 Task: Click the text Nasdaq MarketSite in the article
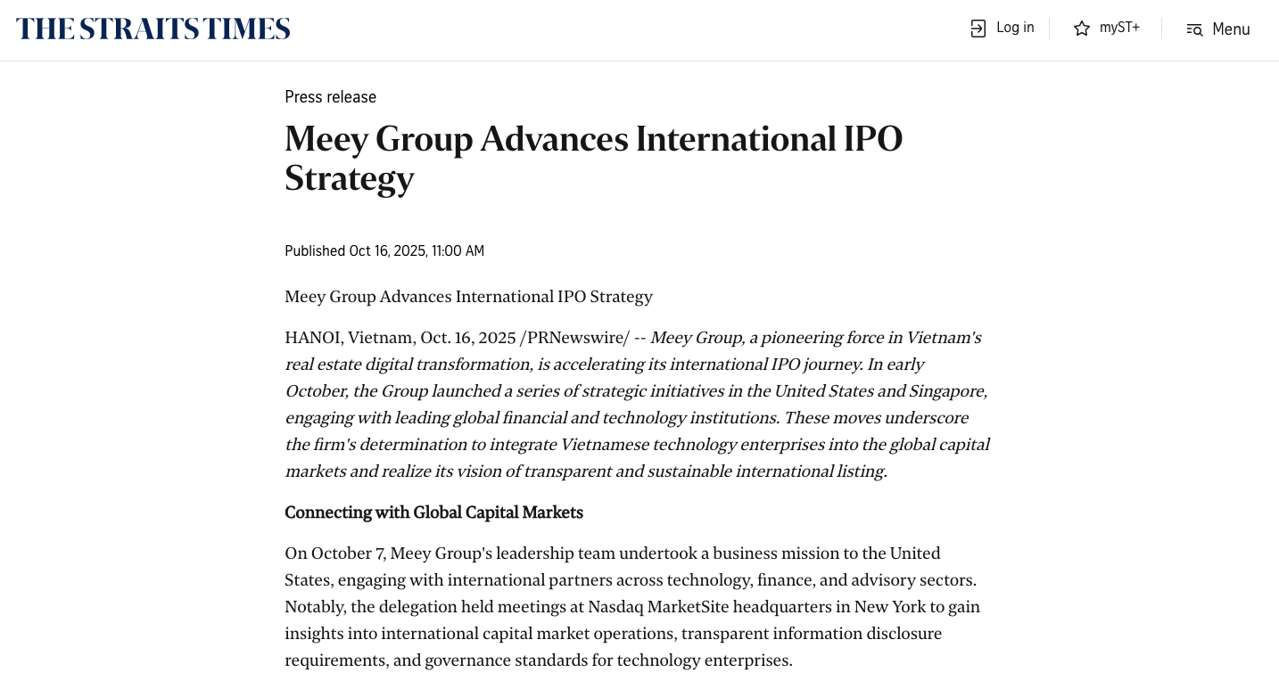tap(654, 607)
